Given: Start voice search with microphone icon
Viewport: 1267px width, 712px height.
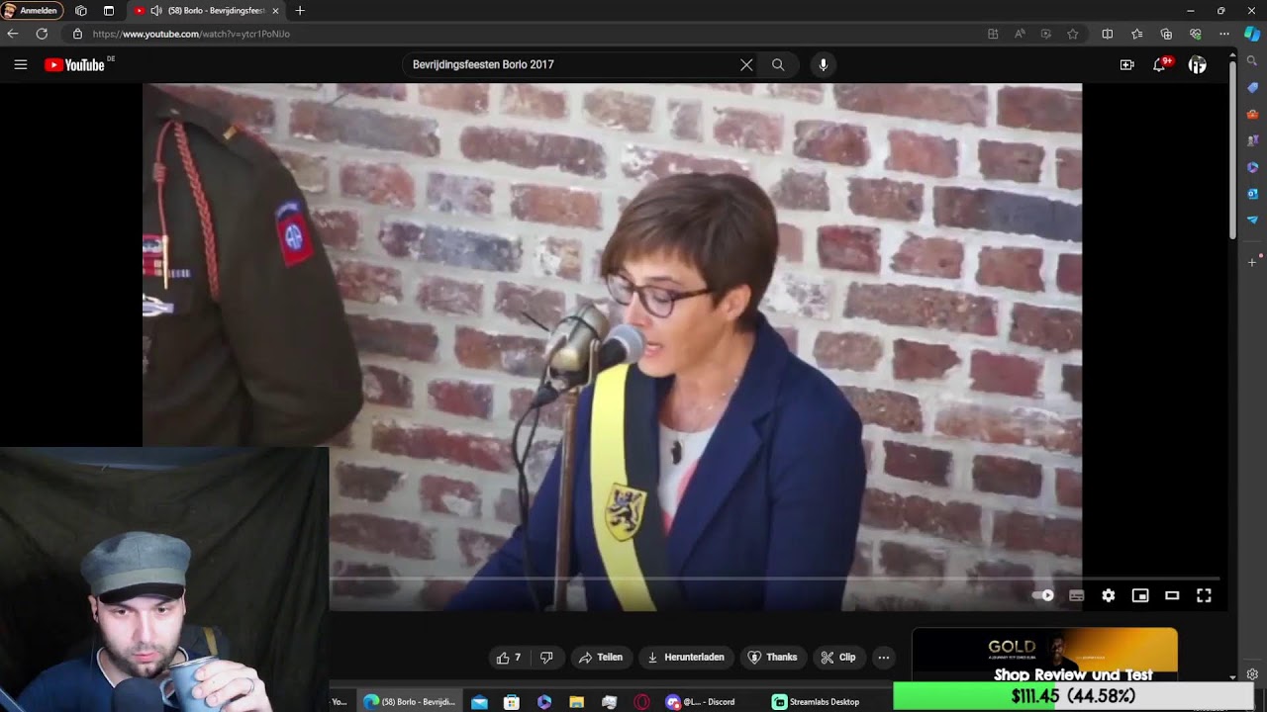Looking at the screenshot, I should (x=823, y=64).
